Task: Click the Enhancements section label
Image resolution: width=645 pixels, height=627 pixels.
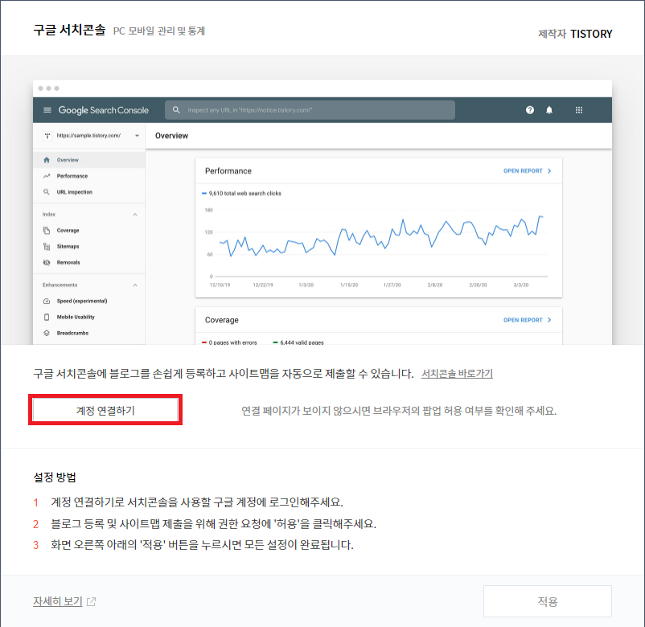Action: tap(60, 285)
